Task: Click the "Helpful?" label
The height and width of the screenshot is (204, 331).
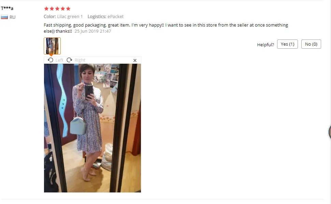Action: click(x=265, y=45)
